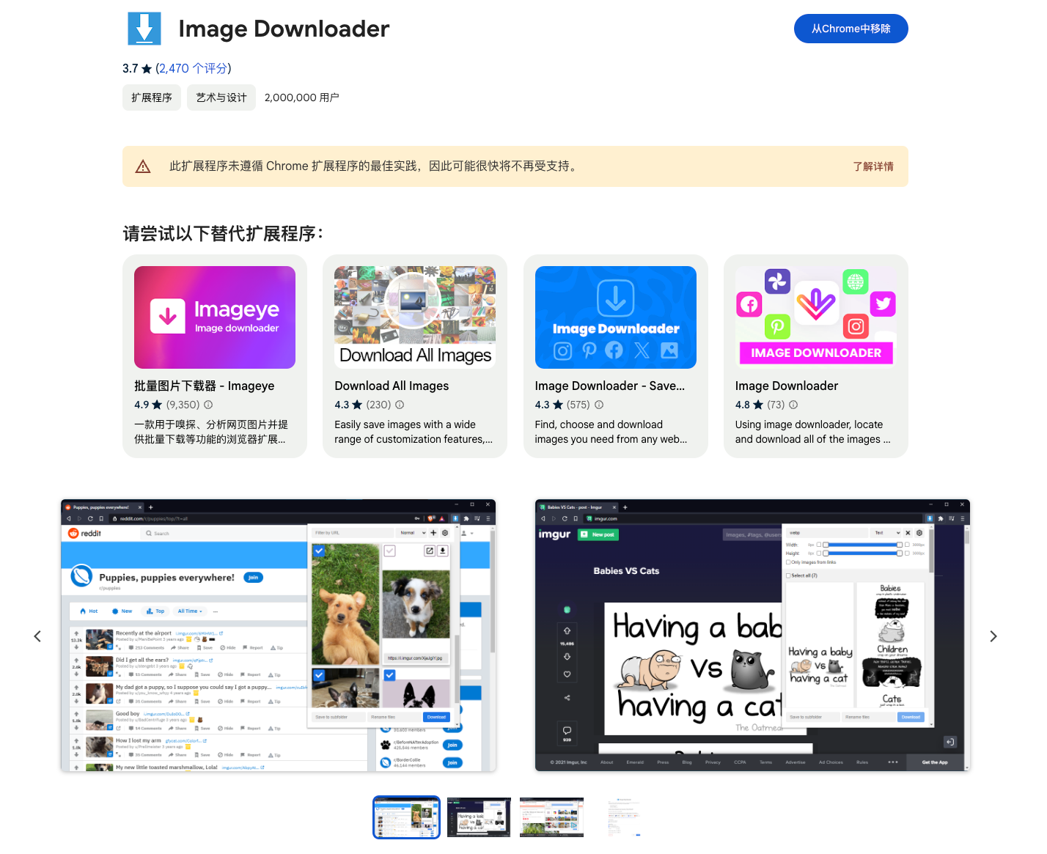
Task: Click the 批量图片下载器 - Imageye title
Action: tap(205, 386)
